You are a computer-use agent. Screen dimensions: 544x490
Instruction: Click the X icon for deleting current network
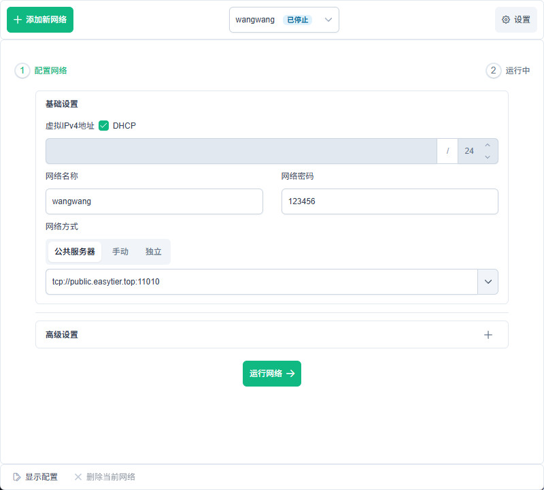click(78, 477)
